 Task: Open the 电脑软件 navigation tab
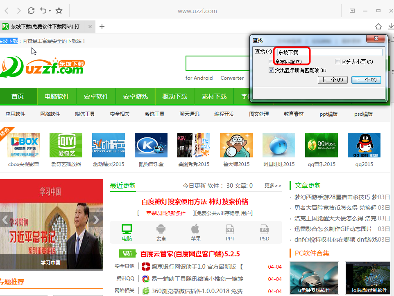tap(57, 96)
